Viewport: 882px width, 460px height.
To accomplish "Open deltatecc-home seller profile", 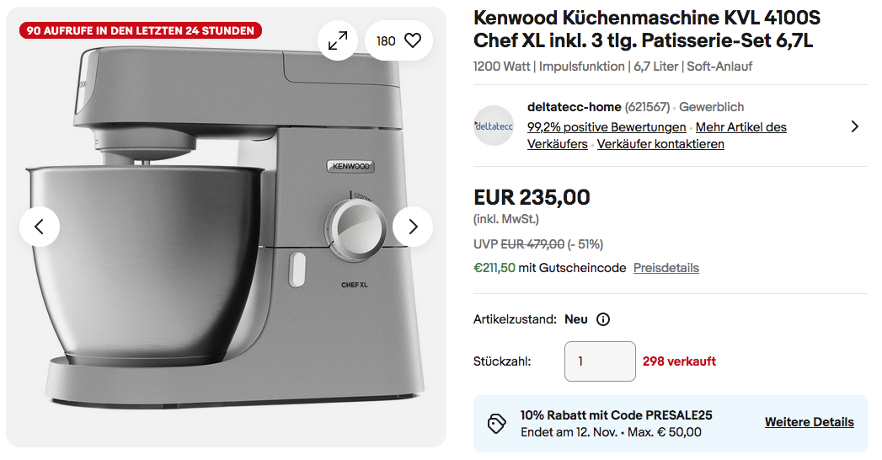I will pos(574,107).
